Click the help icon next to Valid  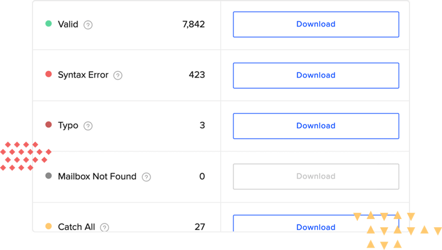[x=88, y=25]
